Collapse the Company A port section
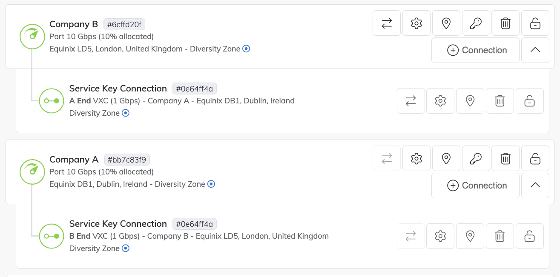Screen dimensions: 560x277 pos(535,186)
